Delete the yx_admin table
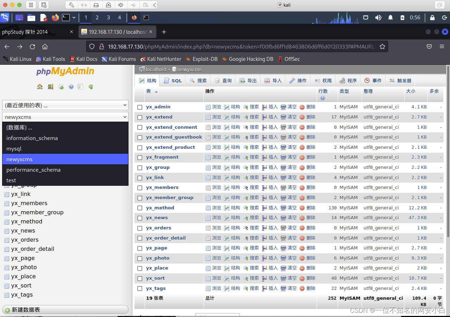Image resolution: width=450 pixels, height=317 pixels. 307,107
